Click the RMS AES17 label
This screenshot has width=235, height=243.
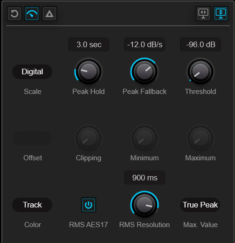pos(89,225)
